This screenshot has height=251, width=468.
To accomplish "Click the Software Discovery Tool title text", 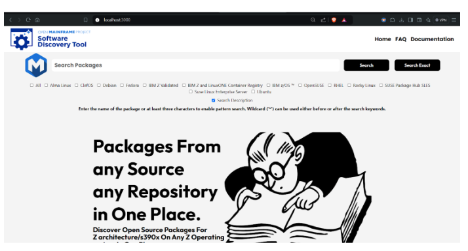I will tap(62, 41).
